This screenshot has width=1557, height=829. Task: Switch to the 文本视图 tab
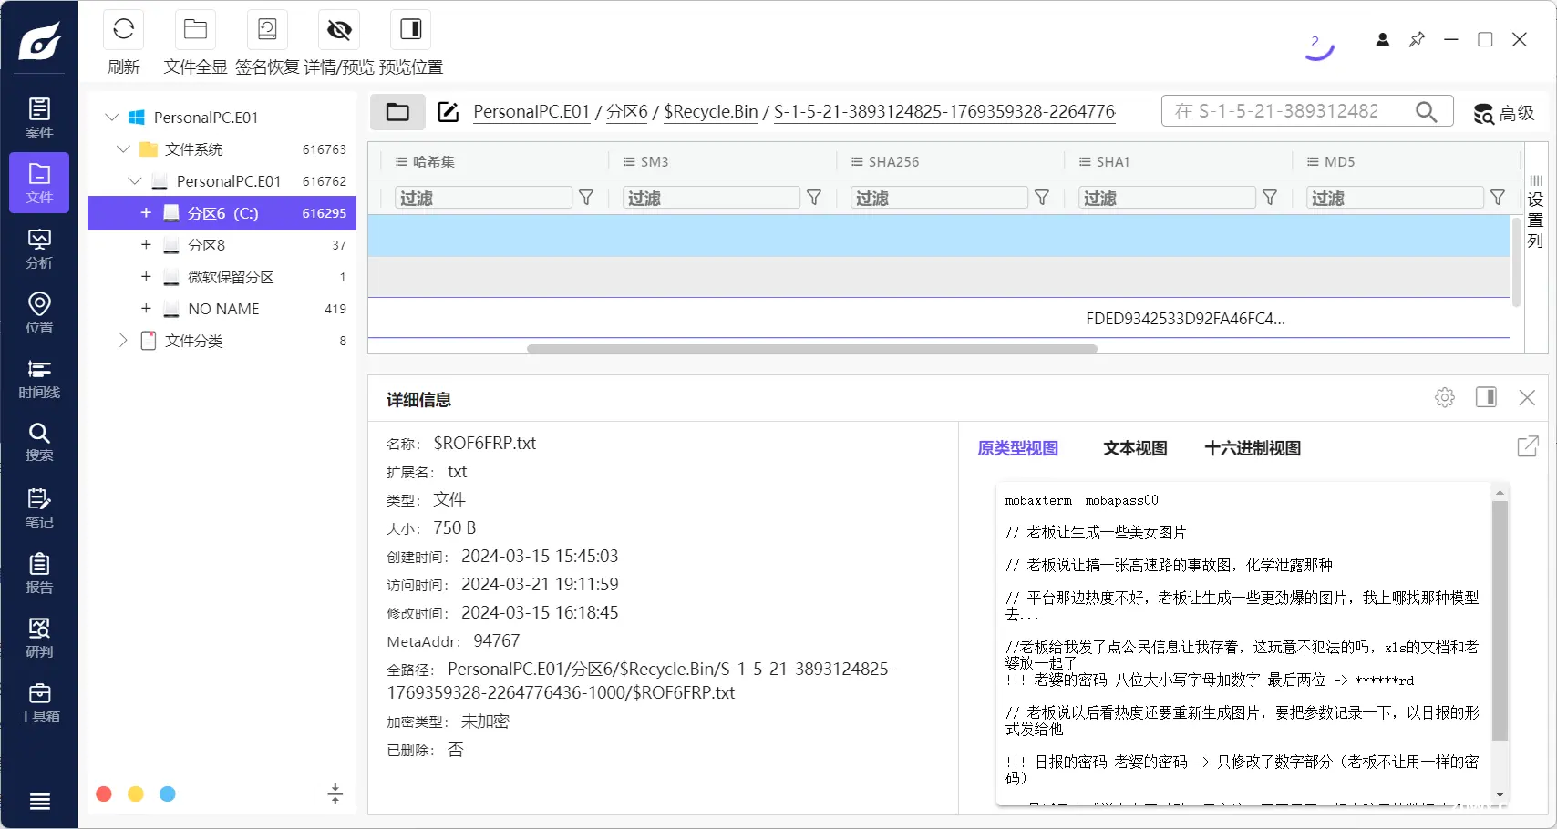1135,448
